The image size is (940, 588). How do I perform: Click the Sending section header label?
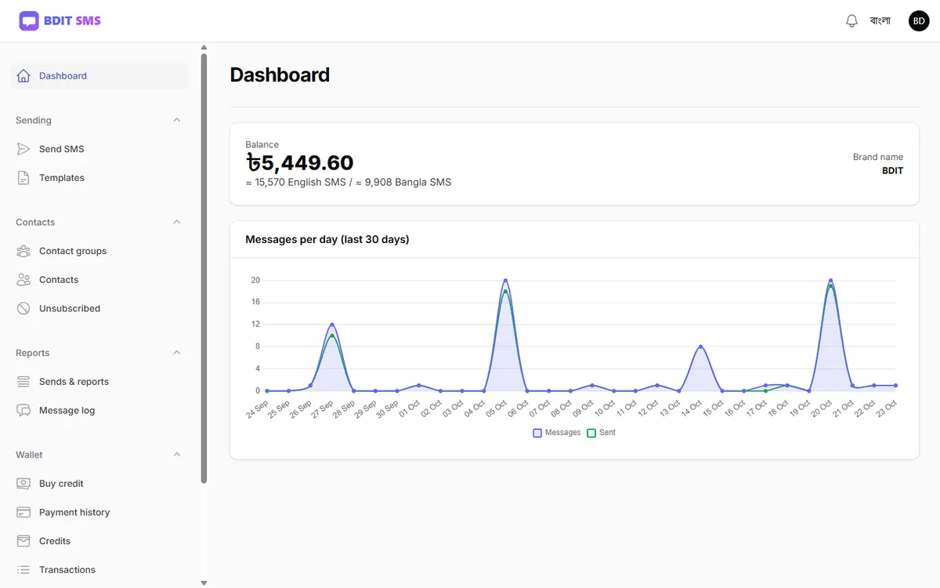pyautogui.click(x=34, y=120)
